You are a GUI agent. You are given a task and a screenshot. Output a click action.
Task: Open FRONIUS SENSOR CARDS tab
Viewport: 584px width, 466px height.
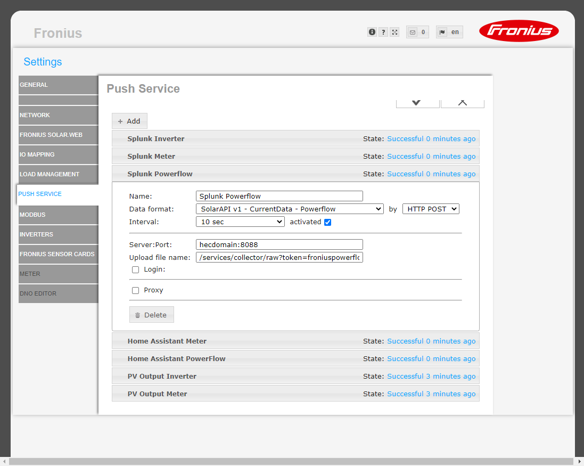click(59, 255)
